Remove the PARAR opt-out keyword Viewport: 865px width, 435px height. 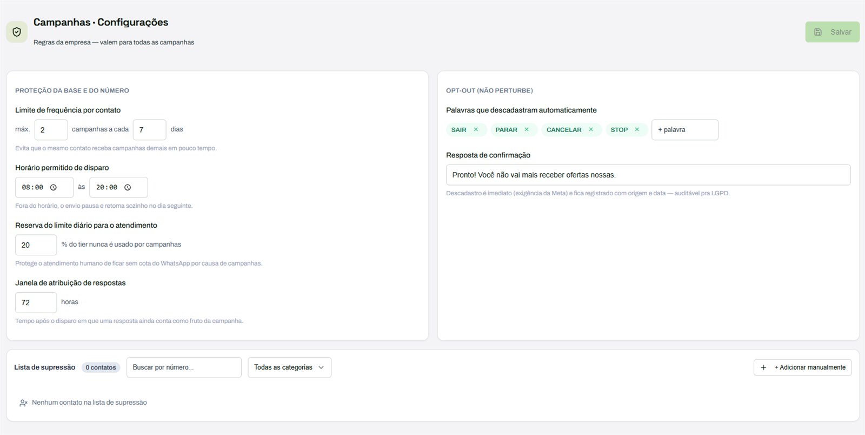tap(527, 129)
